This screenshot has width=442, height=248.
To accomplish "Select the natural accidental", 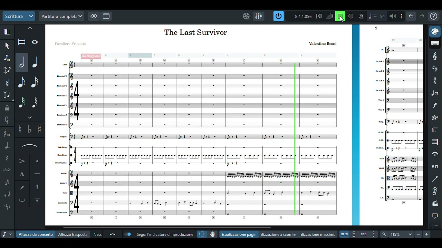I will click(20, 130).
